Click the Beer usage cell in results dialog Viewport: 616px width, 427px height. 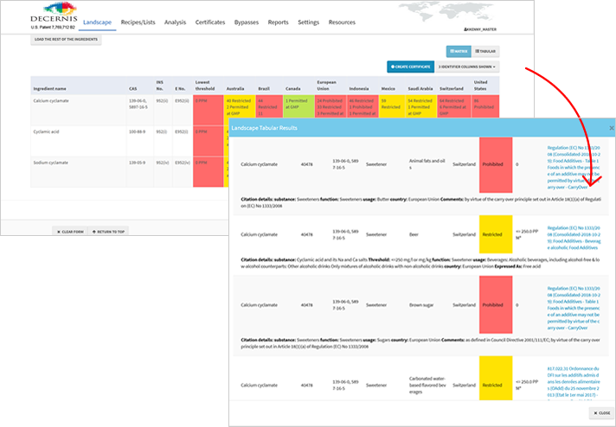(414, 234)
